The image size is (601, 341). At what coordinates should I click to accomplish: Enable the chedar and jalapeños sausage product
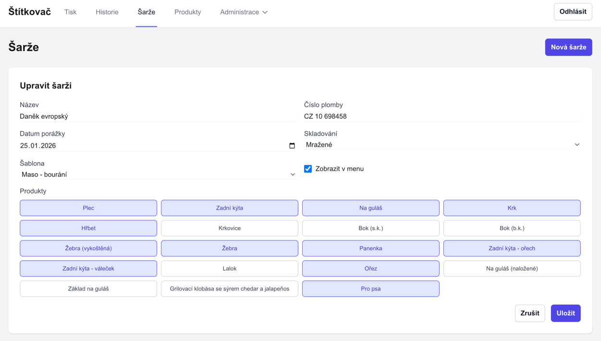(229, 289)
